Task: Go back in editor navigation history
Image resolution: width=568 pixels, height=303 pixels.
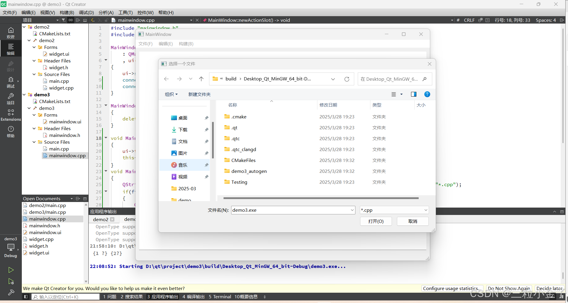Action: (x=93, y=20)
